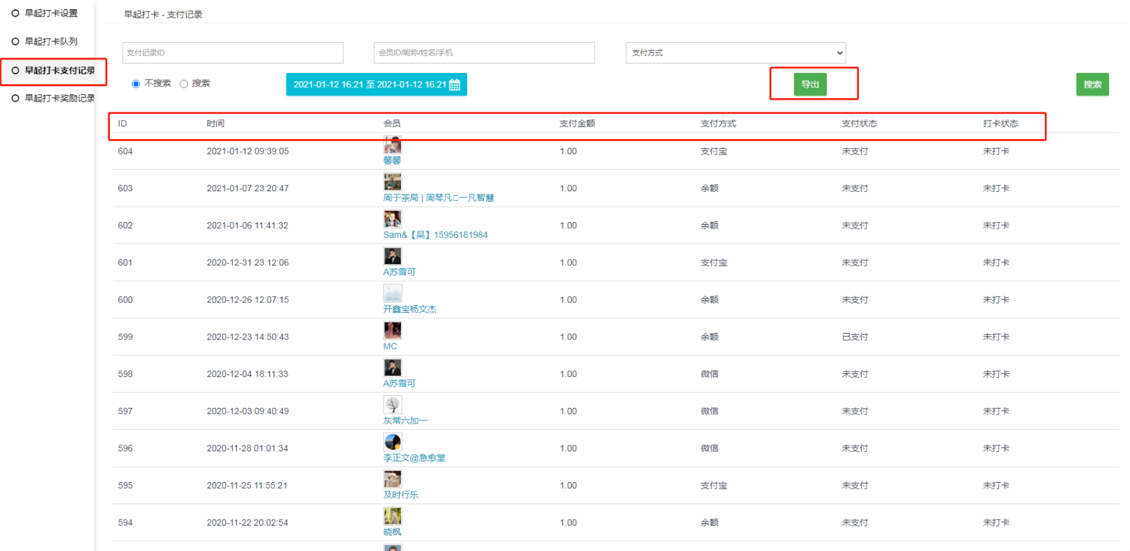The height and width of the screenshot is (551, 1130).
Task: Open member link 灰常六加一
Action: tap(405, 421)
